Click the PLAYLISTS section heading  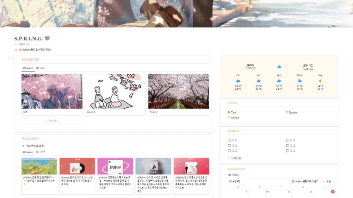pyautogui.click(x=30, y=139)
